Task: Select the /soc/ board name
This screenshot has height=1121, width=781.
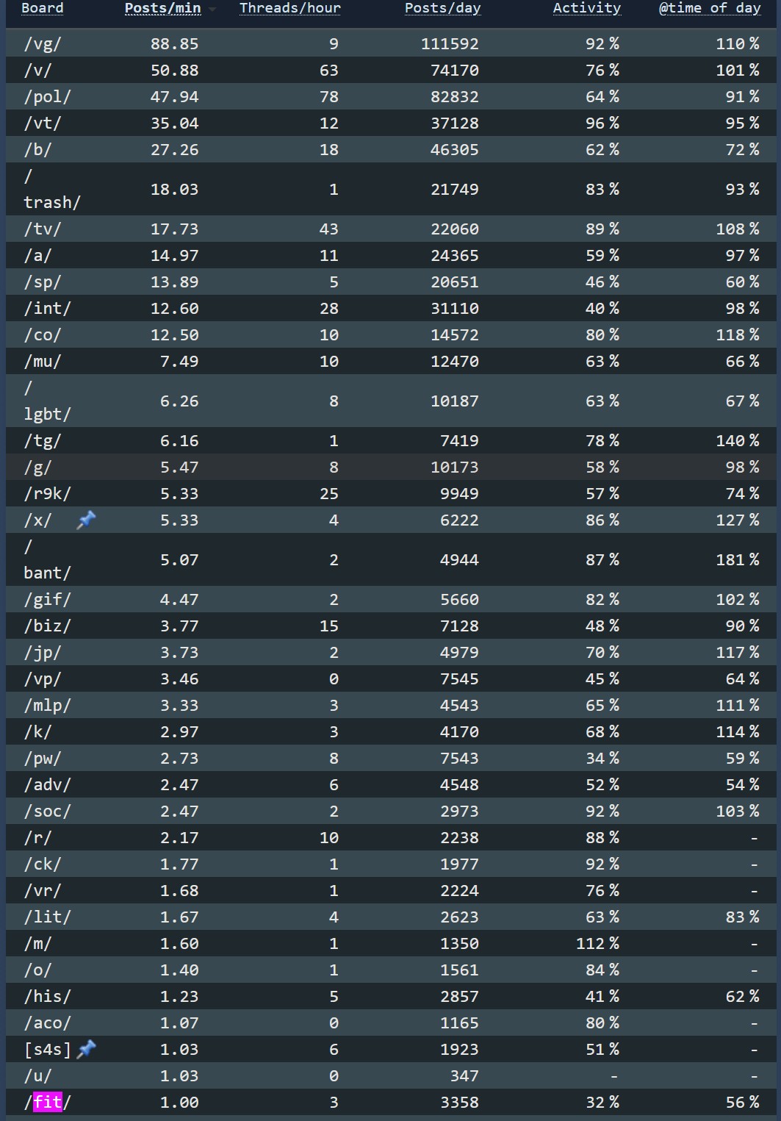Action: pyautogui.click(x=47, y=812)
